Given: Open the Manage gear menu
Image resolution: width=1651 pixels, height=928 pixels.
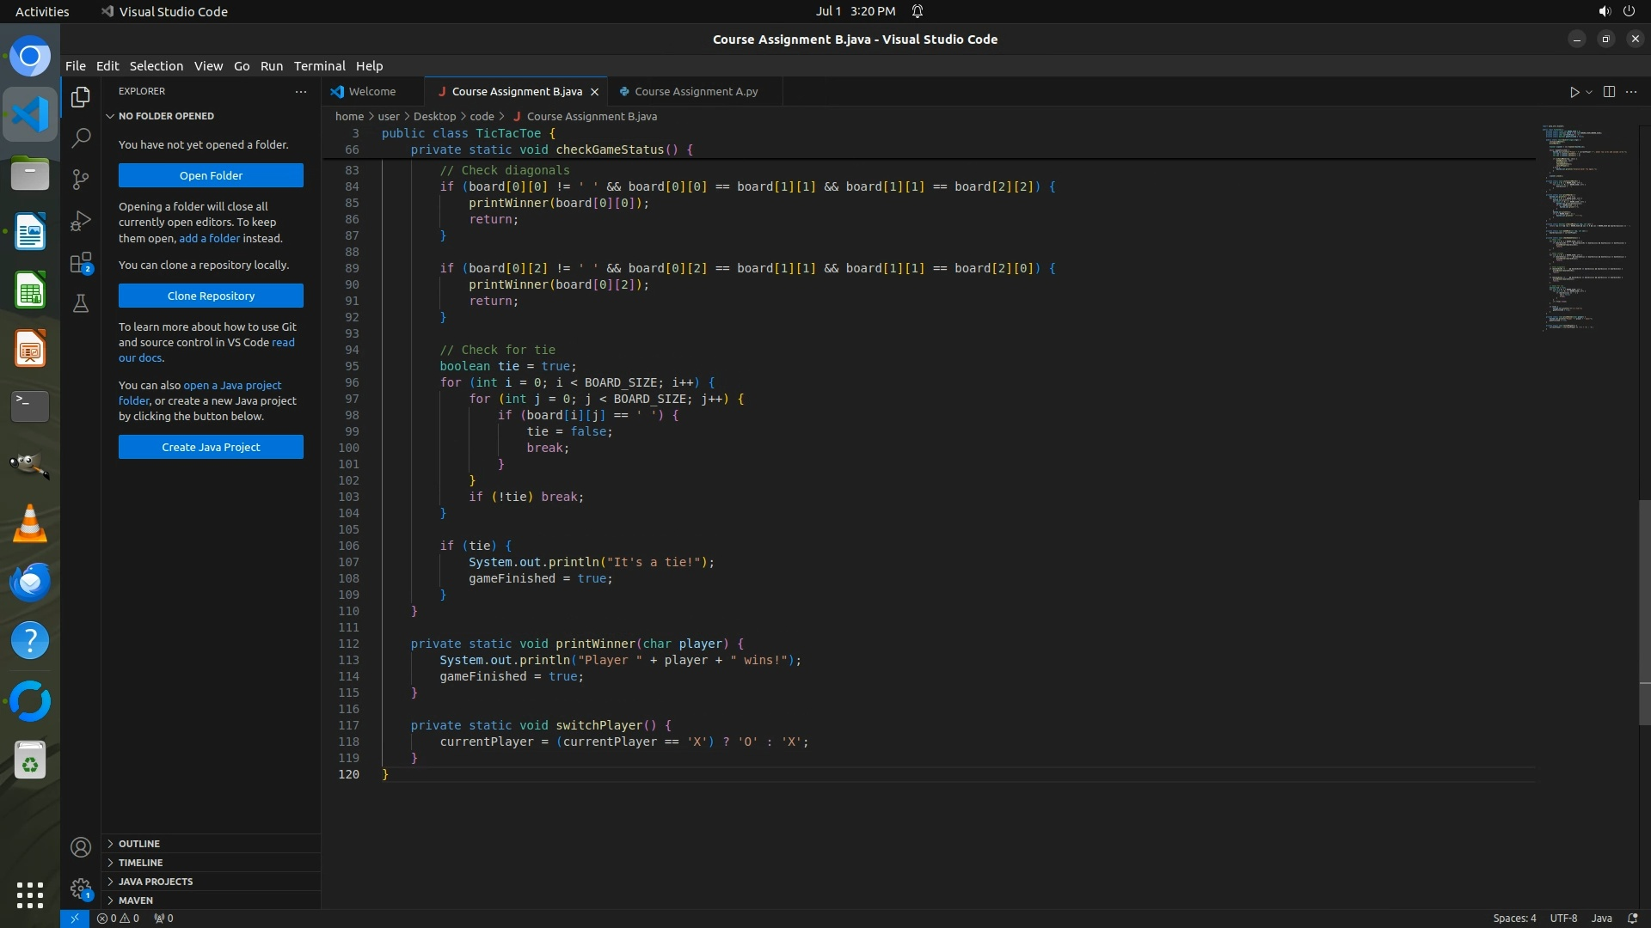Looking at the screenshot, I should [x=81, y=888].
